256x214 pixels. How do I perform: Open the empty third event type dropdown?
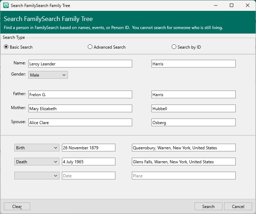pyautogui.click(x=37, y=176)
